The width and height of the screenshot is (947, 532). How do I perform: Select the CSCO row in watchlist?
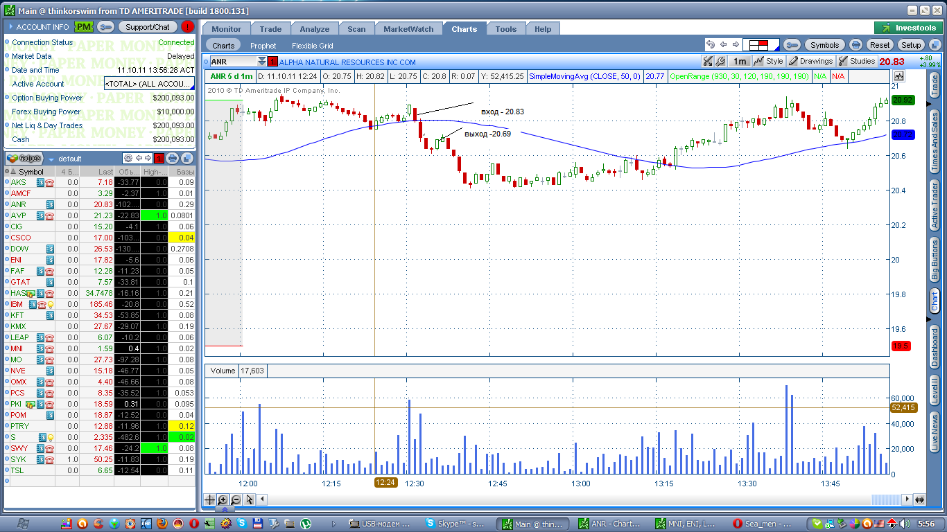coord(100,238)
